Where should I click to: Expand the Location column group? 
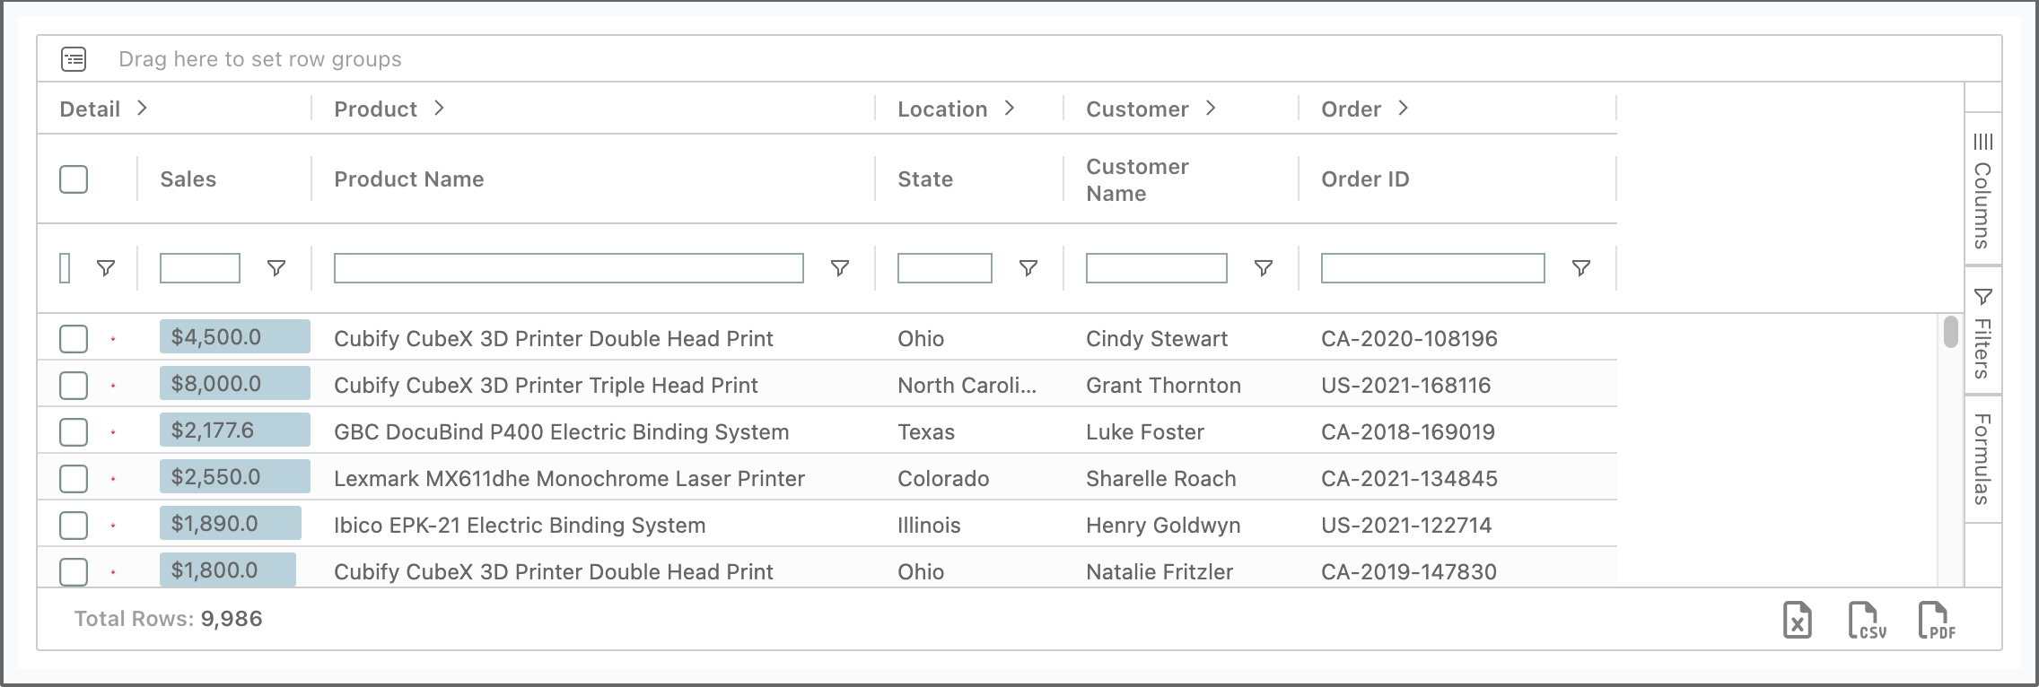[1010, 109]
